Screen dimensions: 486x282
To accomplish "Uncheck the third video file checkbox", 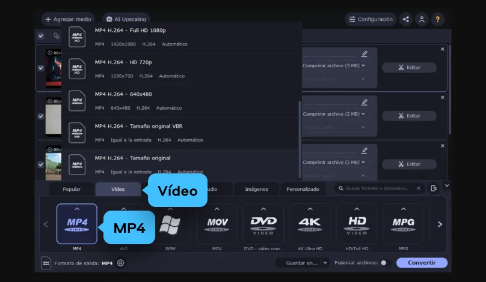I will click(41, 164).
